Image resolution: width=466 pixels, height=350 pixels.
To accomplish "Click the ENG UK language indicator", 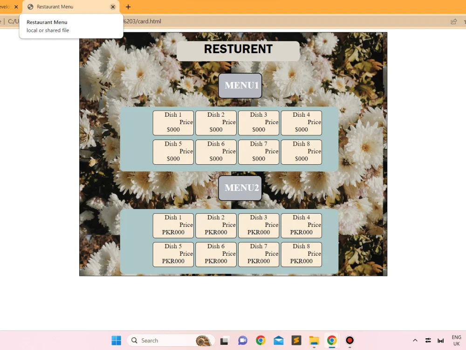I will coord(457,340).
